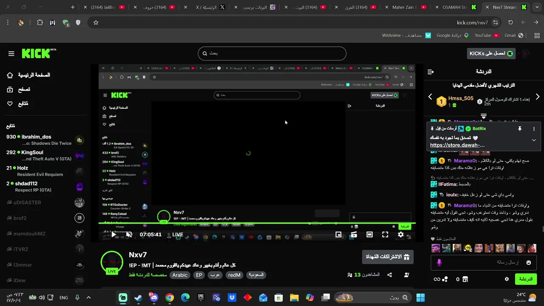Viewport: 544px width, 306px height.
Task: Select the عرب tag
Action: pyautogui.click(x=215, y=275)
